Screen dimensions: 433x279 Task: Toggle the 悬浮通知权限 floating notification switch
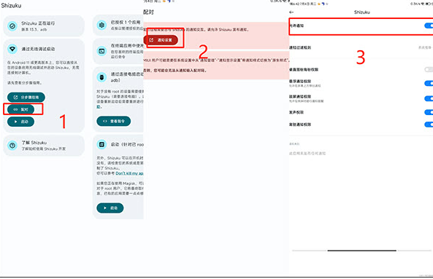pyautogui.click(x=429, y=83)
